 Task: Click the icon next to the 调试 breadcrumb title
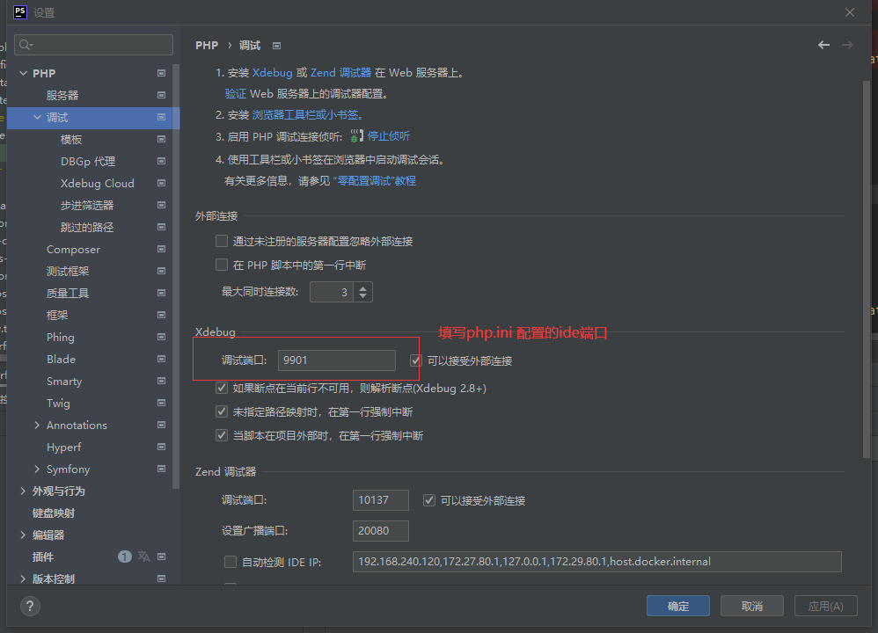click(x=276, y=46)
